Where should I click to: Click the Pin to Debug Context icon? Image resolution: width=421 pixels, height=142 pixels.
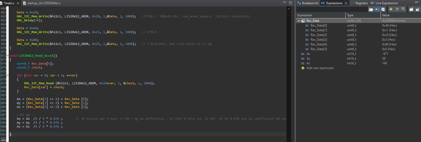[417, 9]
